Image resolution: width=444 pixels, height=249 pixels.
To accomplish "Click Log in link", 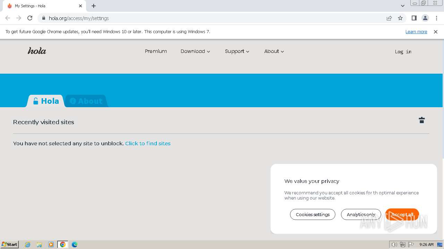I will pyautogui.click(x=403, y=52).
